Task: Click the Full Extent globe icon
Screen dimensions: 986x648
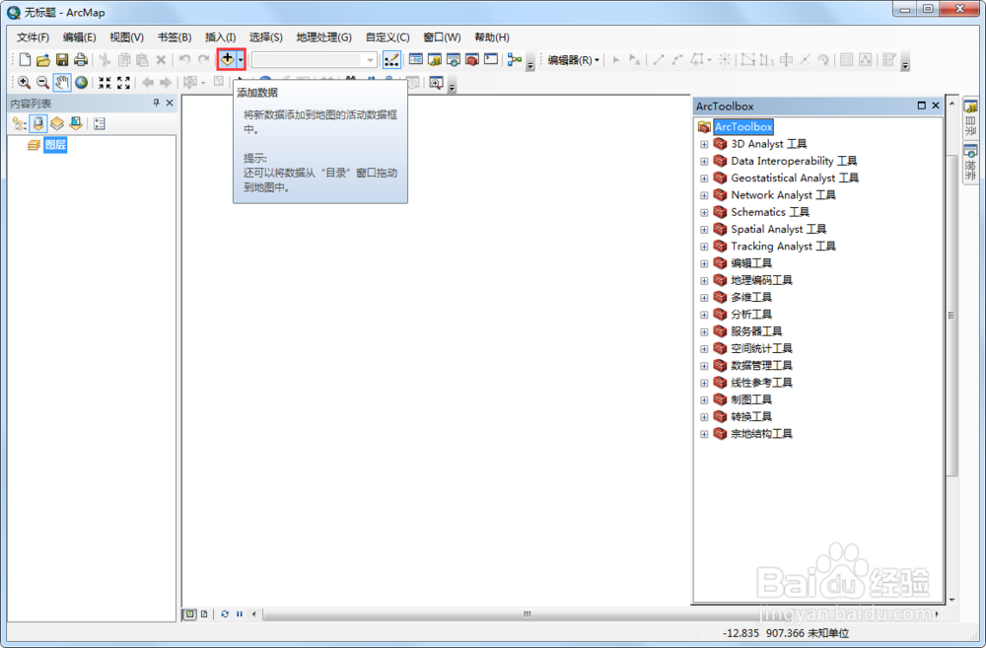Action: click(x=81, y=83)
